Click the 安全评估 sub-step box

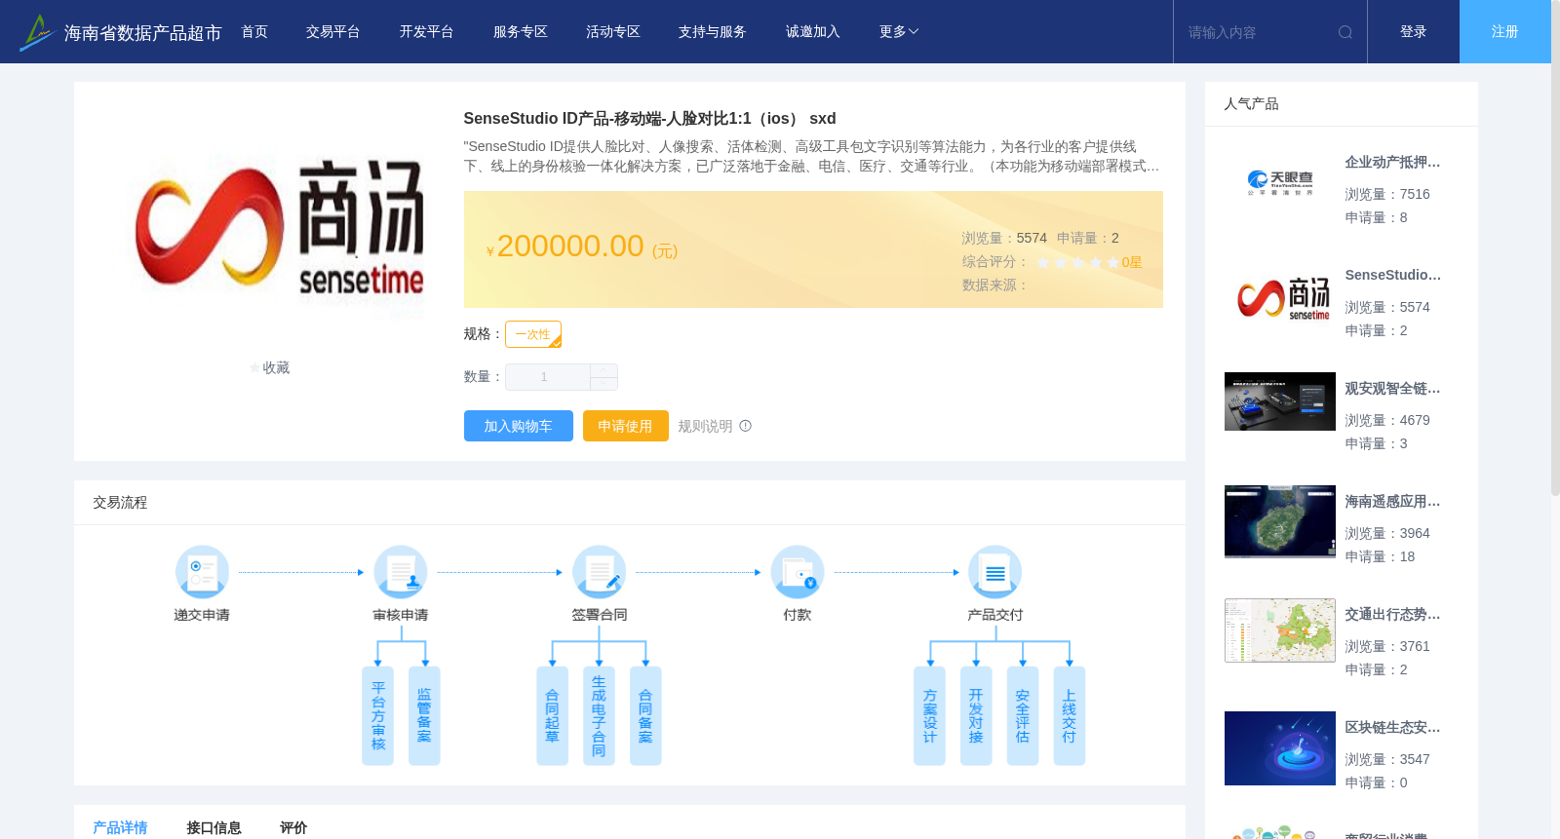1023,716
